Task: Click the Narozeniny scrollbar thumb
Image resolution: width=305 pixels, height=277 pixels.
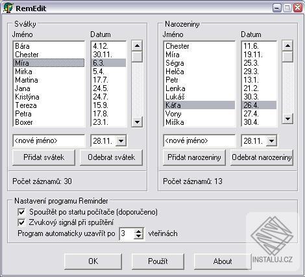Action: tap(287, 57)
